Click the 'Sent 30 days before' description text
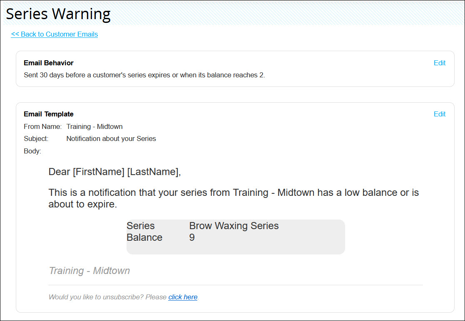Image resolution: width=465 pixels, height=321 pixels. point(144,75)
